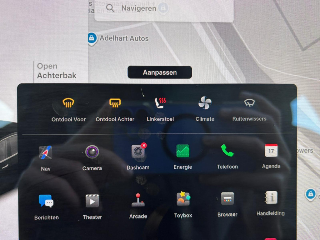The height and width of the screenshot is (240, 320).
Task: Tap Open Achterbak trunk control
Action: coord(56,71)
